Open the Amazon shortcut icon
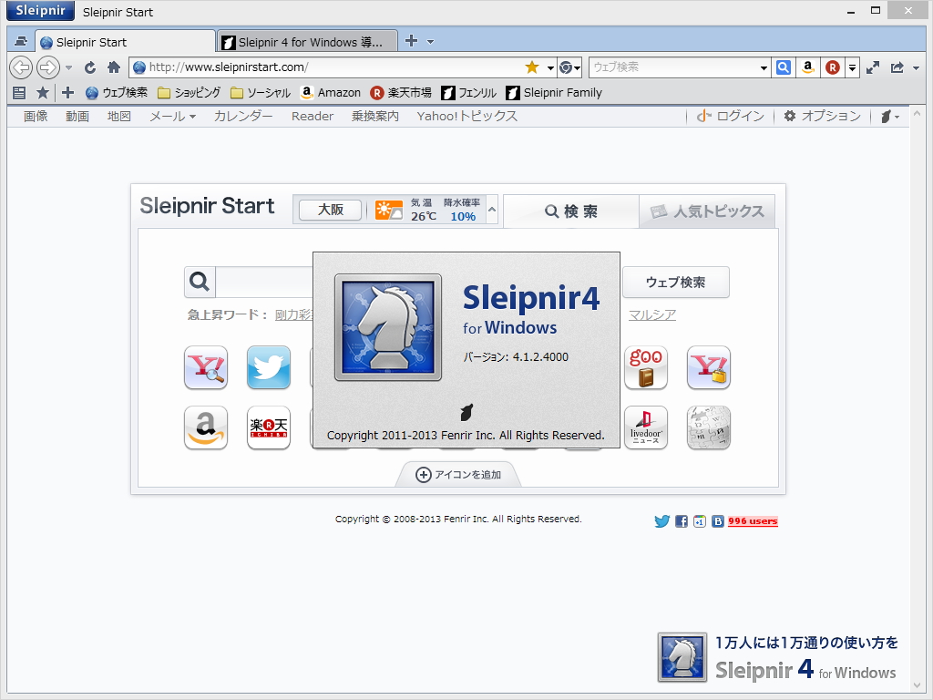 tap(205, 428)
